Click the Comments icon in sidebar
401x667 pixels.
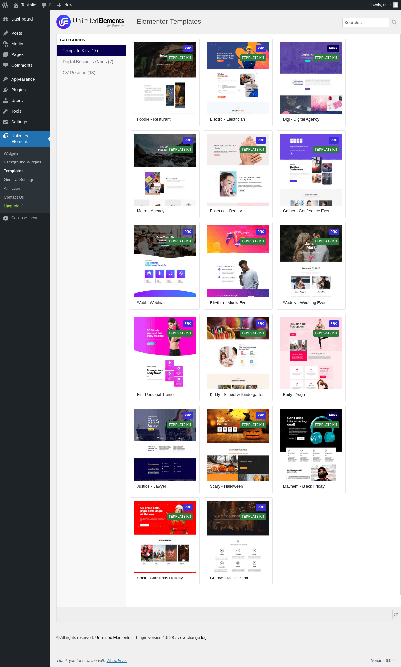pyautogui.click(x=6, y=65)
